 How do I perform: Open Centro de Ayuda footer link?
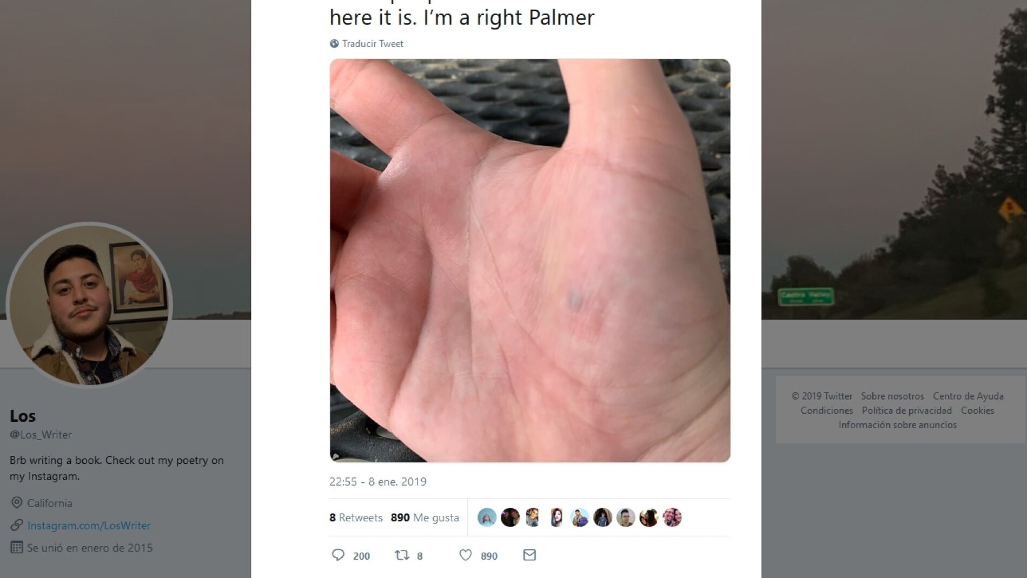(968, 396)
